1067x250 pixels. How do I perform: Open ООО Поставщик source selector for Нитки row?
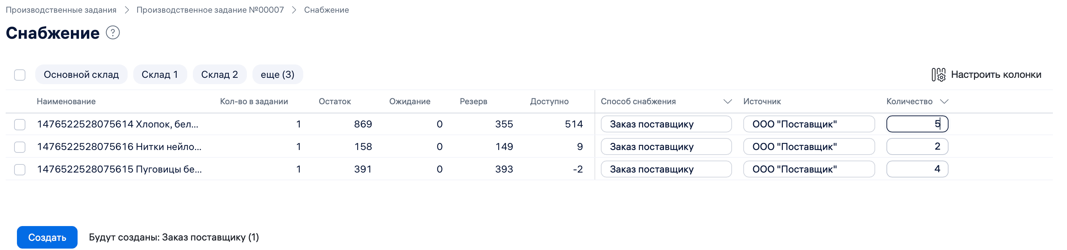[x=809, y=146]
